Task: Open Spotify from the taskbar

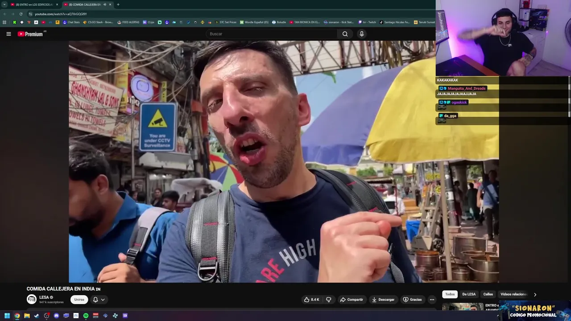Action: click(86, 316)
